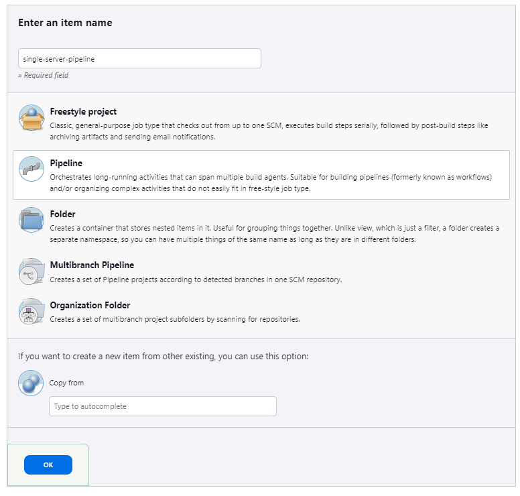This screenshot has height=496, width=520.
Task: Select the Freestyle project title
Action: click(83, 111)
